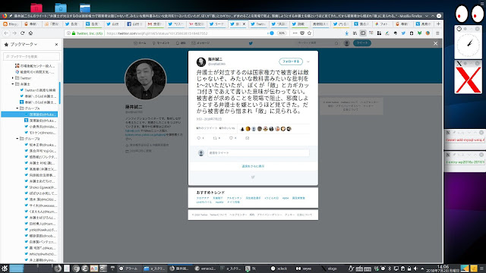Open the red folder desktop icon
The width and height of the screenshot is (486, 273).
click(x=36, y=8)
